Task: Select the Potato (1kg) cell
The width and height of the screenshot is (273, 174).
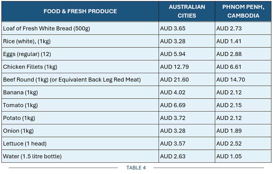Action: (80, 118)
